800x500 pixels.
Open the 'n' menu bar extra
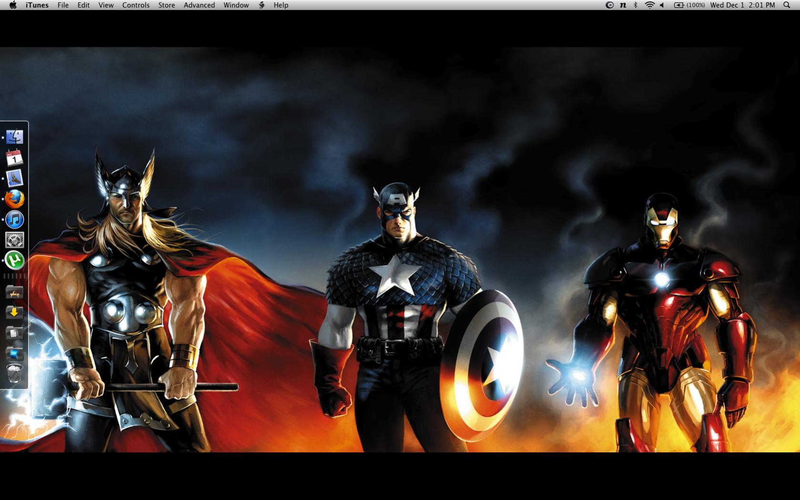623,5
